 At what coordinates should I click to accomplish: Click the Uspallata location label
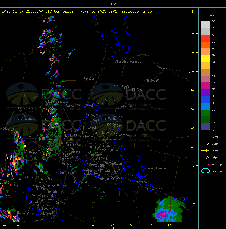coord(26,108)
